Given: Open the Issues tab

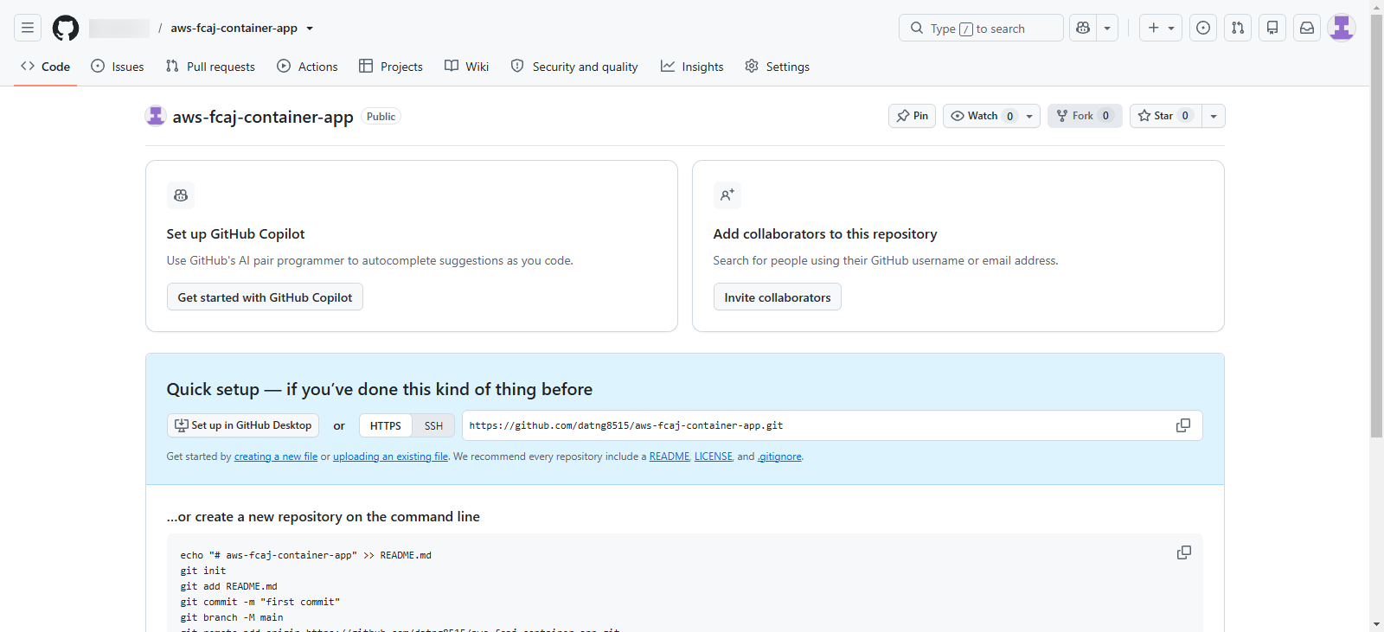Looking at the screenshot, I should [x=118, y=67].
